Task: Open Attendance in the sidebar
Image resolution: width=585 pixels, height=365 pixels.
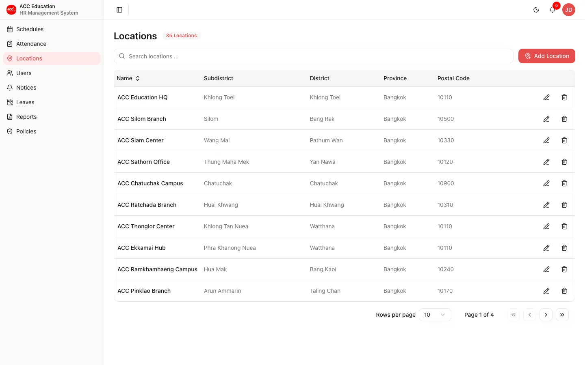Action: (52, 44)
